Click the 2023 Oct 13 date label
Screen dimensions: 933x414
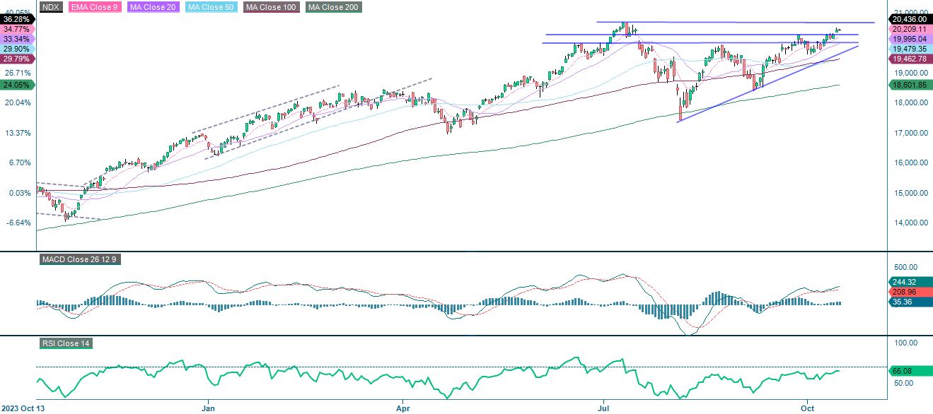[x=23, y=408]
